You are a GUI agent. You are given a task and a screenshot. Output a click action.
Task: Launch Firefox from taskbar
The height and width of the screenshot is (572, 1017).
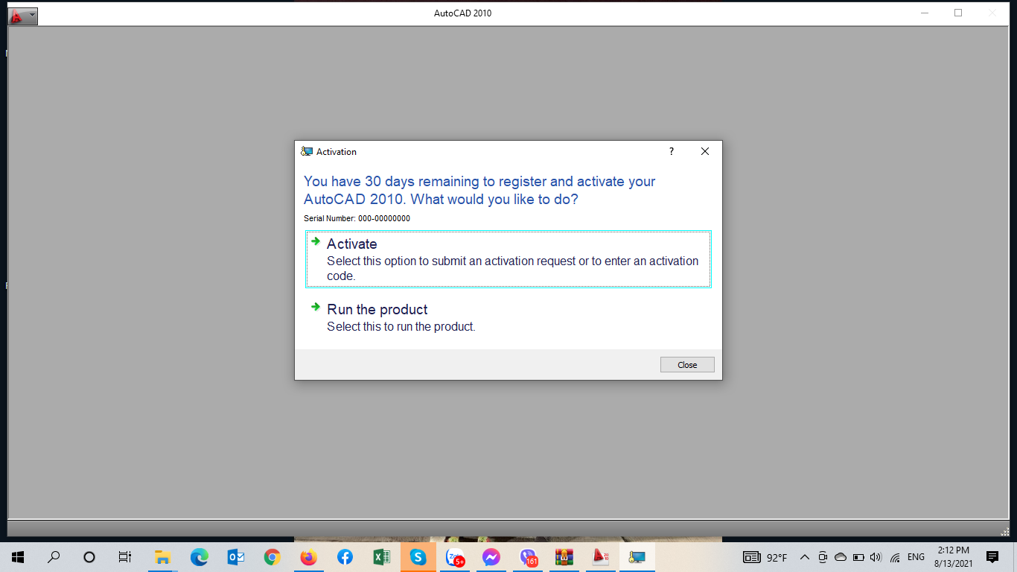(308, 557)
